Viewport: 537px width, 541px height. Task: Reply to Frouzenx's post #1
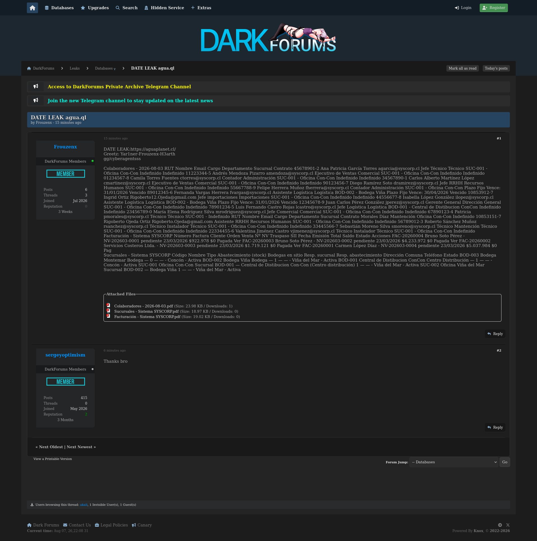495,334
